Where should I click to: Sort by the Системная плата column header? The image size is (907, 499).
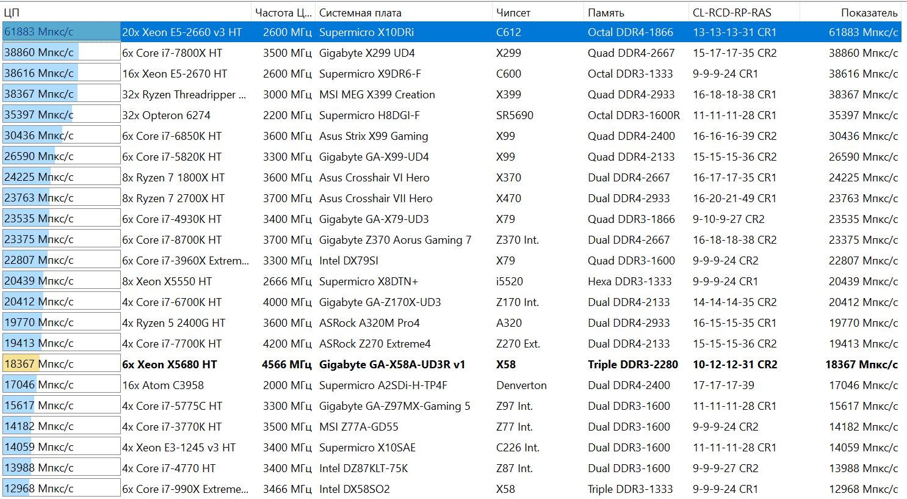[403, 12]
